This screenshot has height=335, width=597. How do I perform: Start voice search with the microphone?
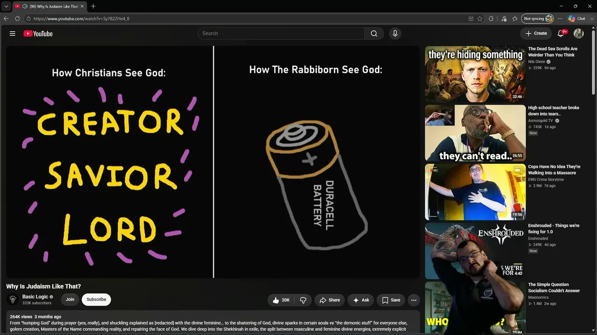(x=395, y=33)
